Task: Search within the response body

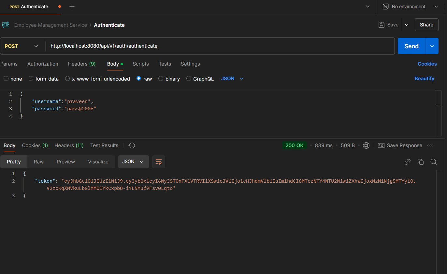Action: 434,162
